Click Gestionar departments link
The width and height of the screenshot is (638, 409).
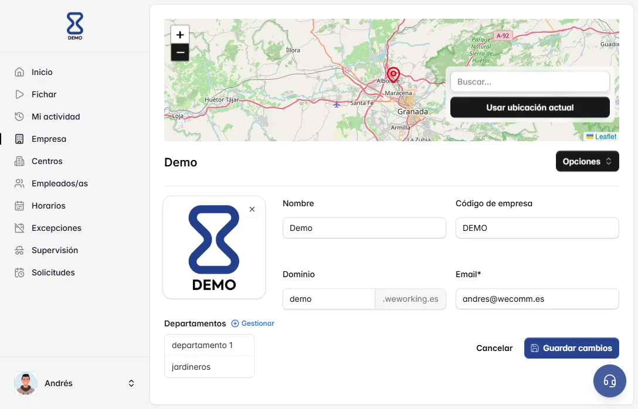click(253, 323)
